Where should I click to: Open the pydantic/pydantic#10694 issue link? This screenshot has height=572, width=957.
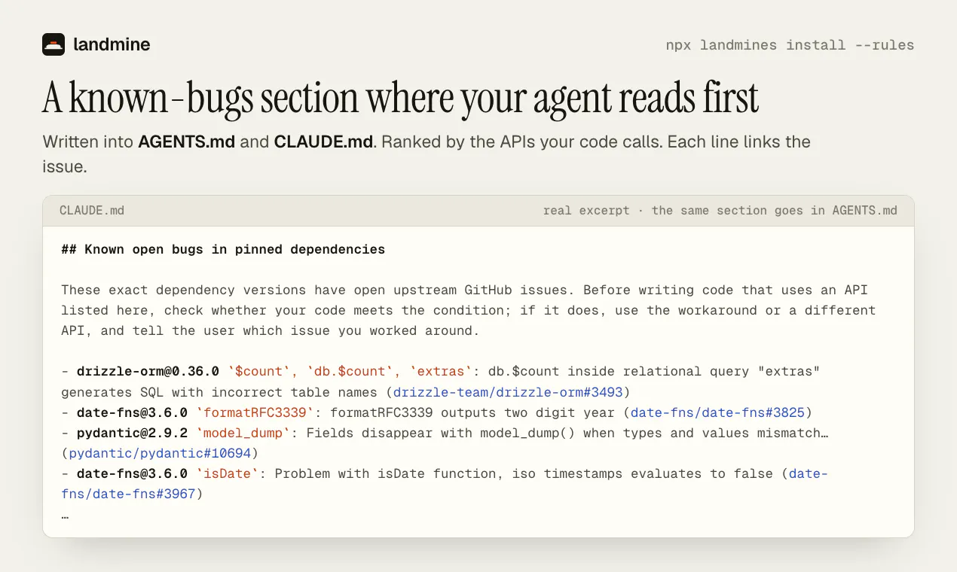coord(160,453)
